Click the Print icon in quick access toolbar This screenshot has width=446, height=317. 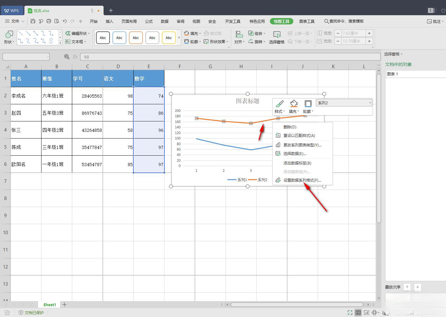tap(49, 21)
